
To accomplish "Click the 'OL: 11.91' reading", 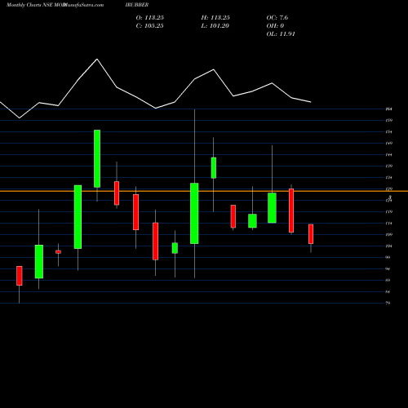I will point(281,33).
